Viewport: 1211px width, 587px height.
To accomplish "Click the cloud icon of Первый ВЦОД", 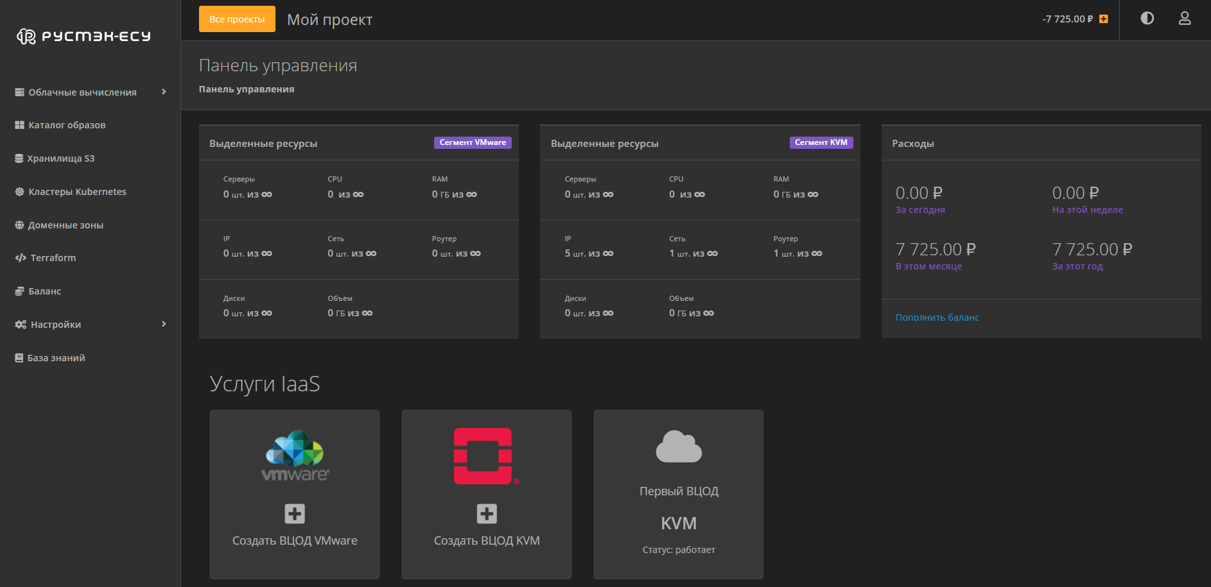I will point(679,447).
